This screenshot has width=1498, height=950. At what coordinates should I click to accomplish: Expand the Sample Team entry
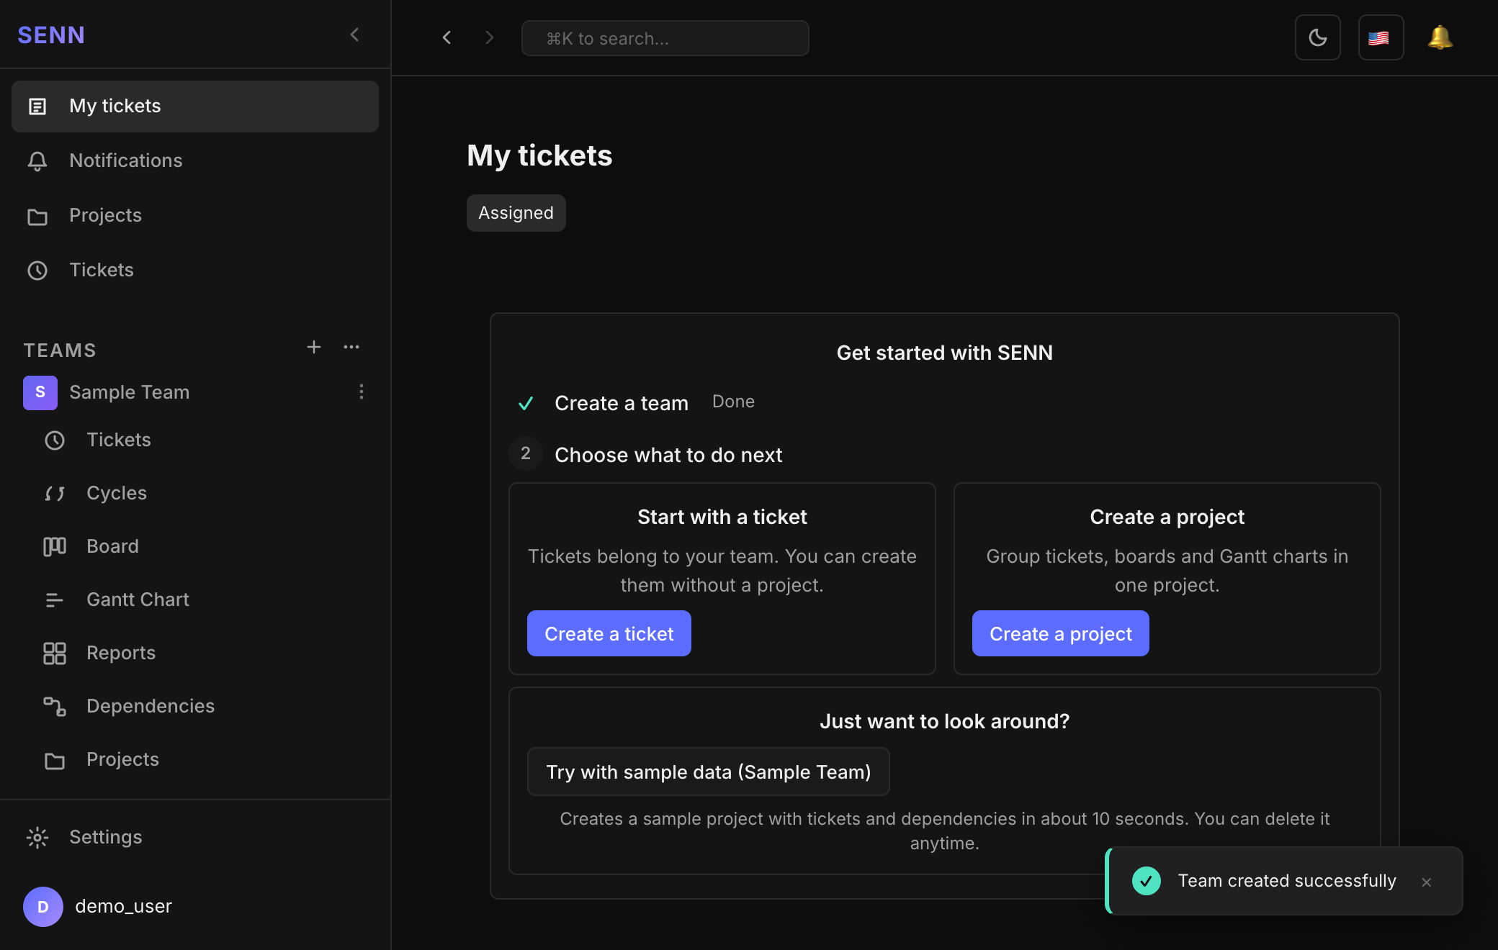pyautogui.click(x=130, y=392)
